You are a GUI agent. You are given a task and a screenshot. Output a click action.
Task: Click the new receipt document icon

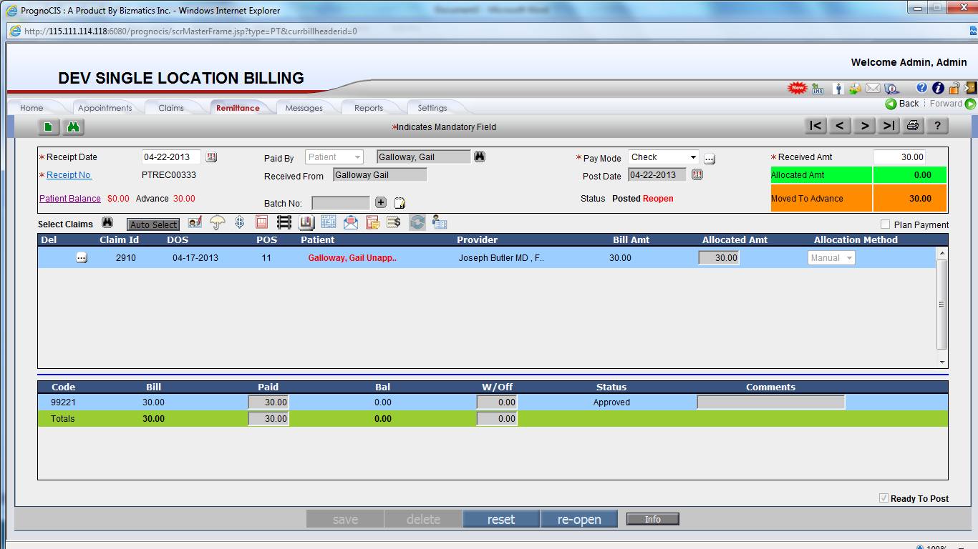coord(48,127)
